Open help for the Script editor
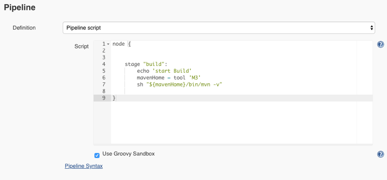 (x=380, y=44)
